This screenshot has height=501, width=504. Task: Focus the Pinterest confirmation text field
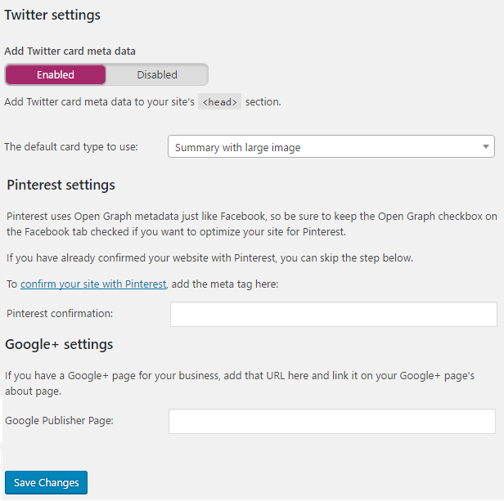pyautogui.click(x=333, y=314)
